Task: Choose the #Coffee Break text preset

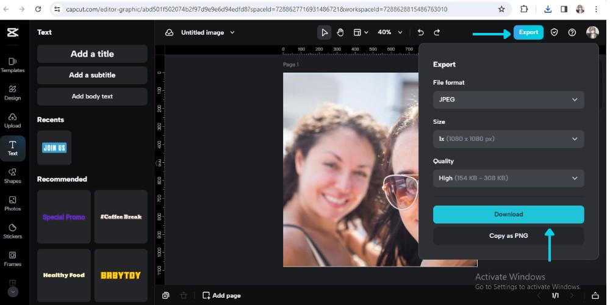Action: (x=121, y=217)
